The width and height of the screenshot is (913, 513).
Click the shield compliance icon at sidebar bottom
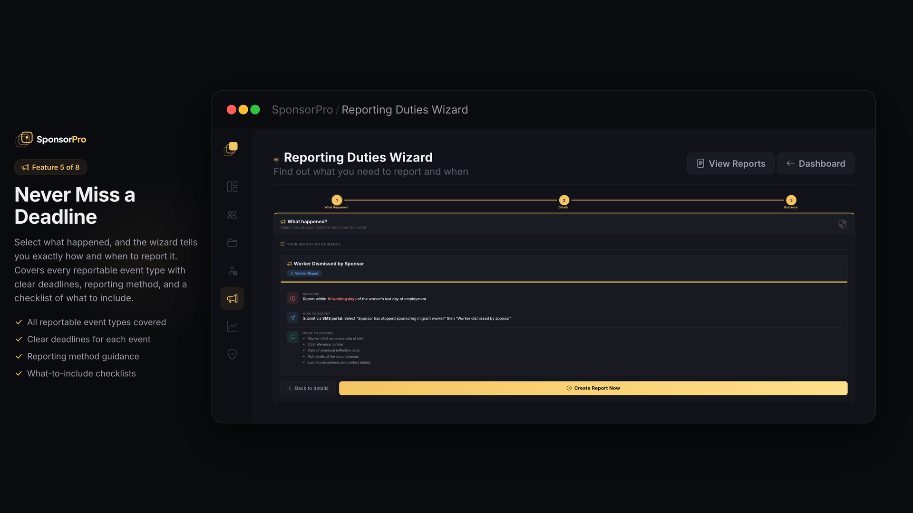(x=232, y=354)
